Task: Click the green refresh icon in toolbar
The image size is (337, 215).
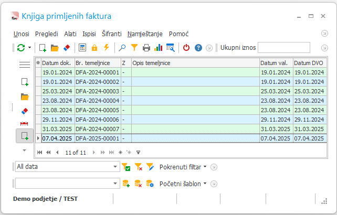Action: click(21, 48)
